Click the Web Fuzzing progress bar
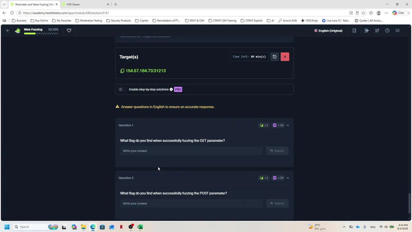 coord(41,34)
